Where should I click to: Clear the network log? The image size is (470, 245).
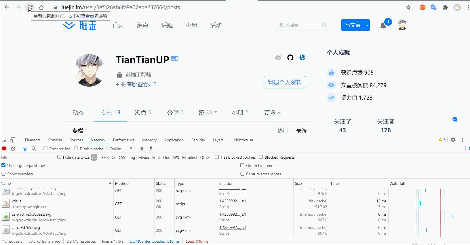(13, 149)
